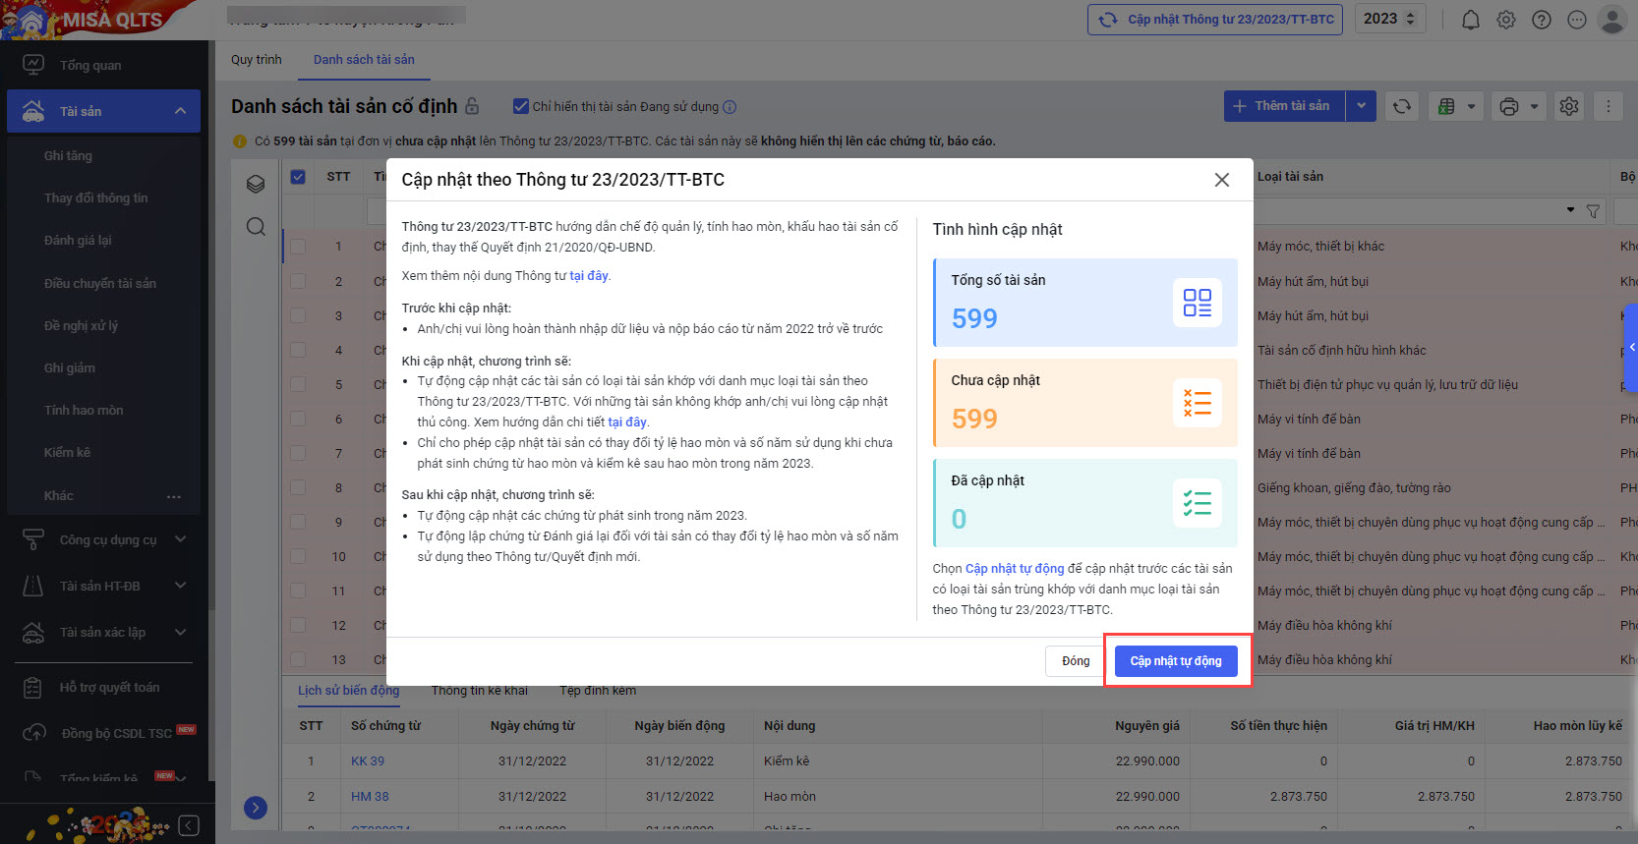Expand the Thêm tài sản dropdown arrow
The width and height of the screenshot is (1638, 844).
pyautogui.click(x=1362, y=106)
